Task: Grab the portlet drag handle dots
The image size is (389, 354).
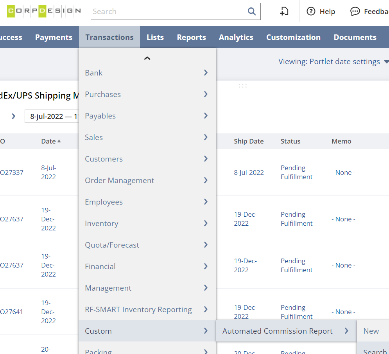Action: [x=243, y=86]
